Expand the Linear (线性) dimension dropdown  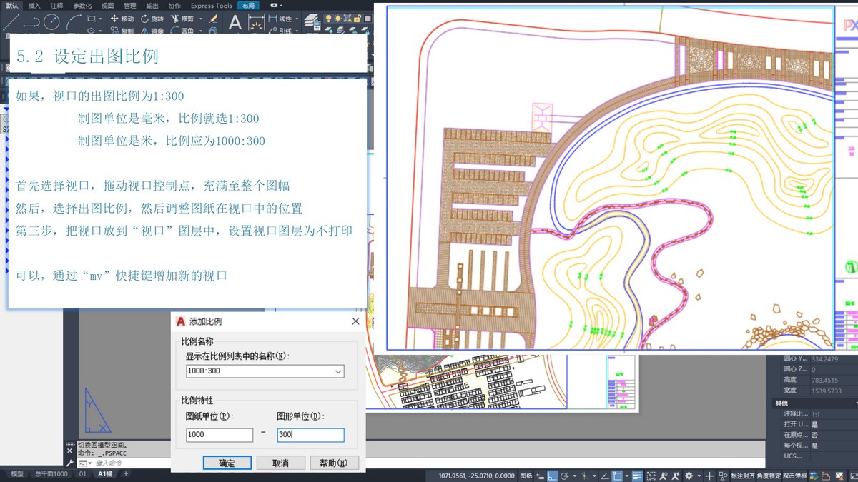(x=297, y=19)
